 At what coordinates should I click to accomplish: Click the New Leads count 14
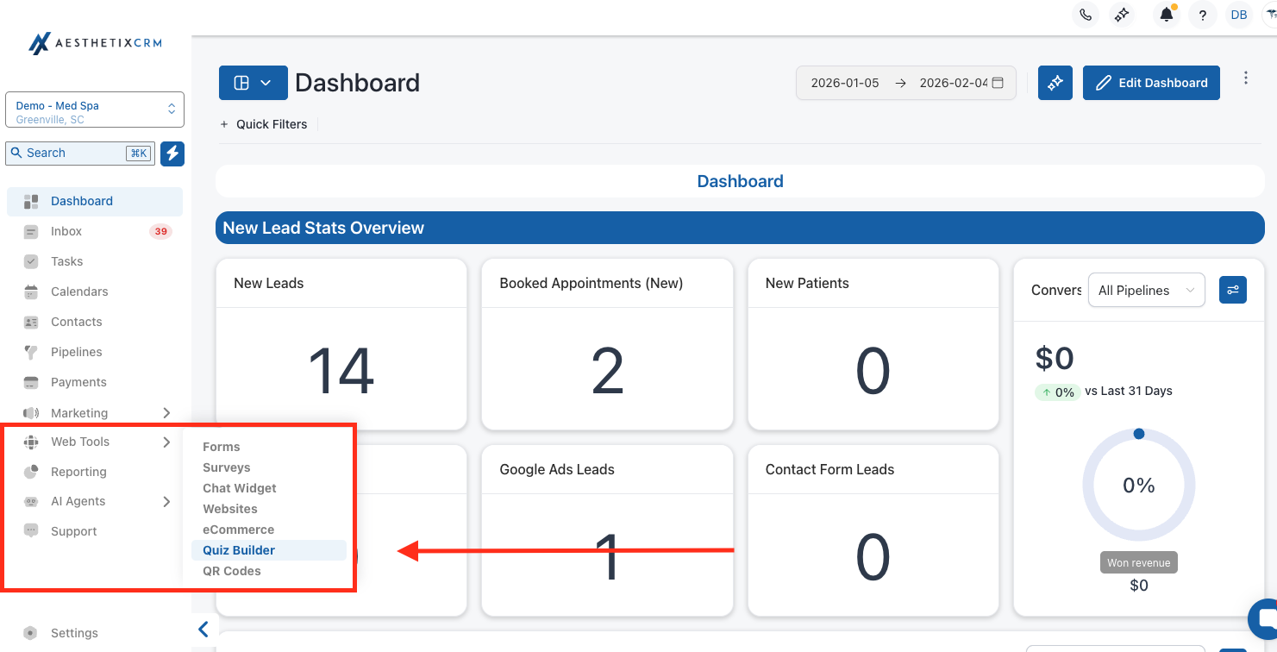pos(341,371)
